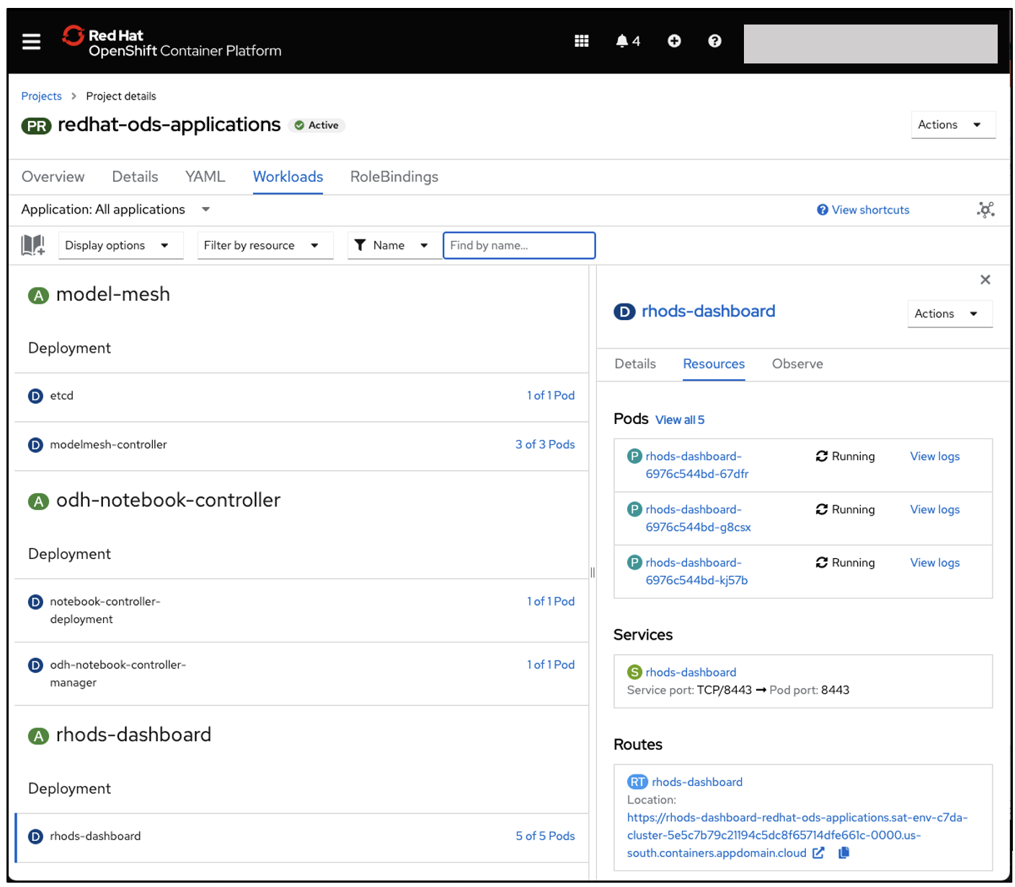Open the Observe tab
The height and width of the screenshot is (887, 1015).
tap(797, 364)
